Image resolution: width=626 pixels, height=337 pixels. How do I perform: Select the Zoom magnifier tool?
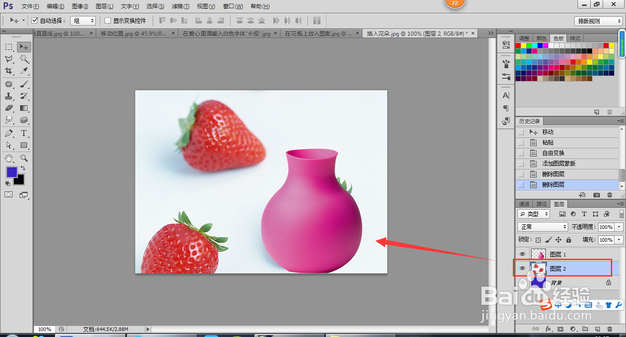pos(24,158)
